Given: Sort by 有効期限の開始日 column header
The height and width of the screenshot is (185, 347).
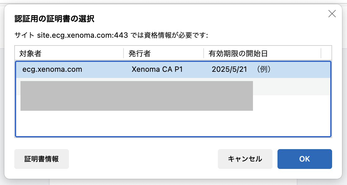Looking at the screenshot, I should [238, 54].
